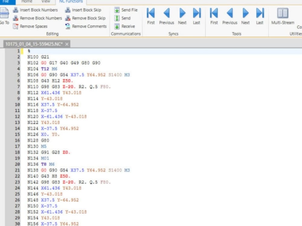This screenshot has width=302, height=226.
Task: Select the NC Functions ribbon tab
Action: click(71, 1)
